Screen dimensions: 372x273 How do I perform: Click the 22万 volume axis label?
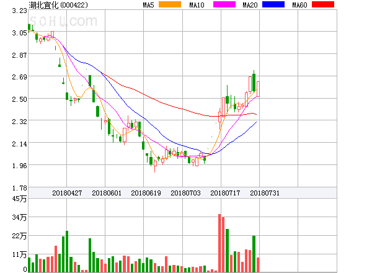[x=19, y=236]
